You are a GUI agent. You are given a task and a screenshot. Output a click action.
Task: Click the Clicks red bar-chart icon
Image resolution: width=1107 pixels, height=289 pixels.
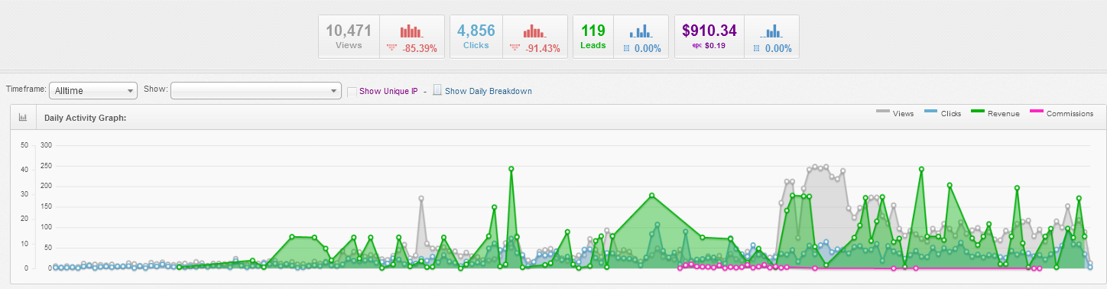[534, 31]
